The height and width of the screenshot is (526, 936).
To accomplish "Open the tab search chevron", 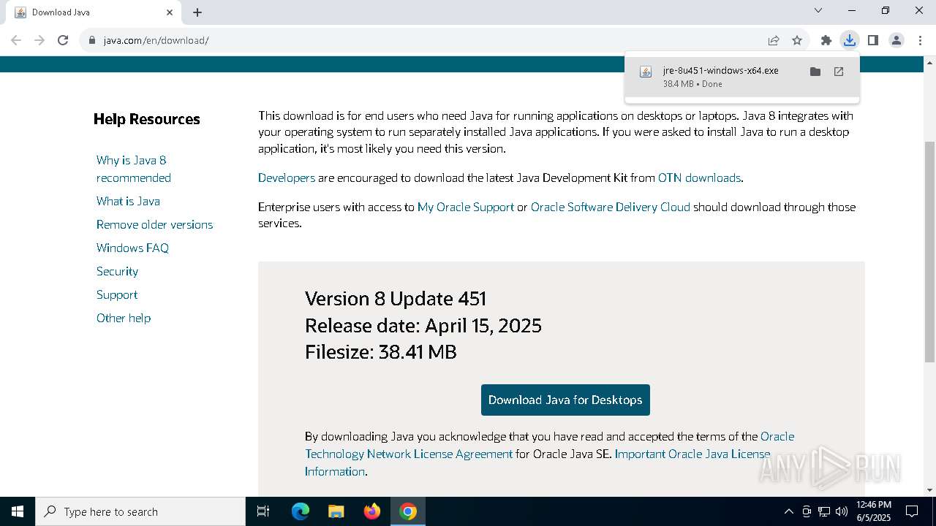I will pos(818,10).
